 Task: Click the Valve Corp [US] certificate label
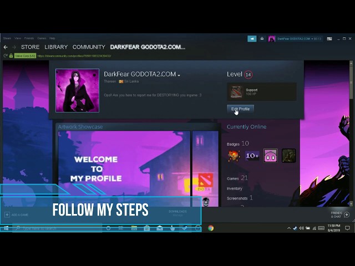25,55
